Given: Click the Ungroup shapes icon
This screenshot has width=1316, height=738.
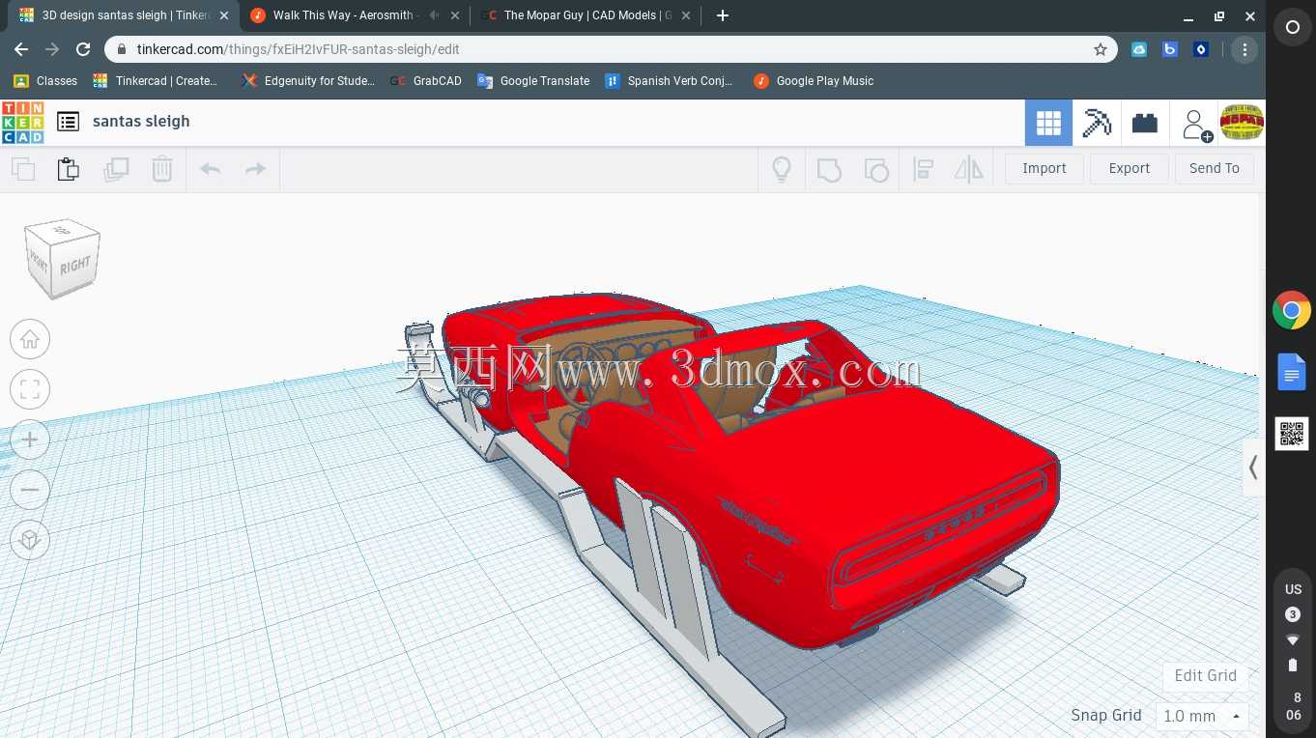Looking at the screenshot, I should coord(875,170).
